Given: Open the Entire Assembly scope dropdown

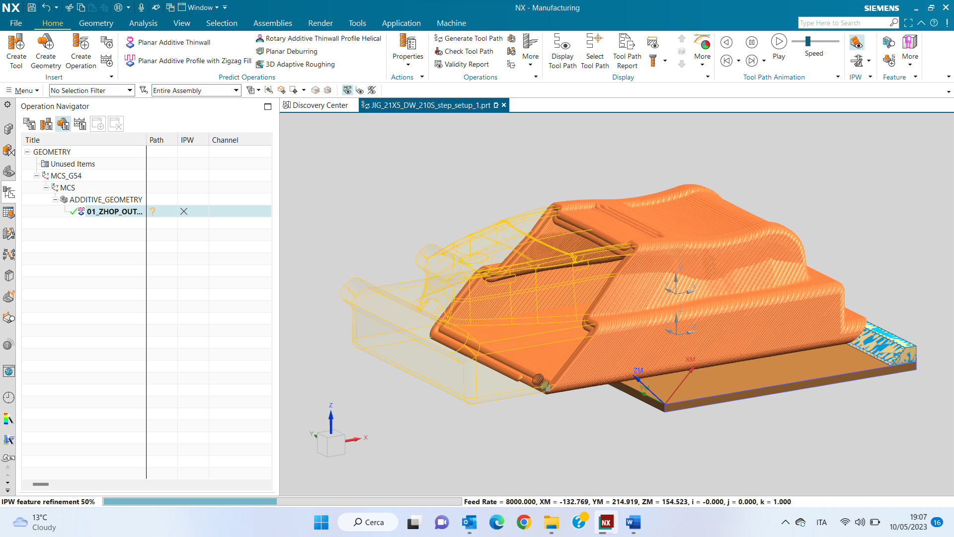Looking at the screenshot, I should click(x=236, y=90).
